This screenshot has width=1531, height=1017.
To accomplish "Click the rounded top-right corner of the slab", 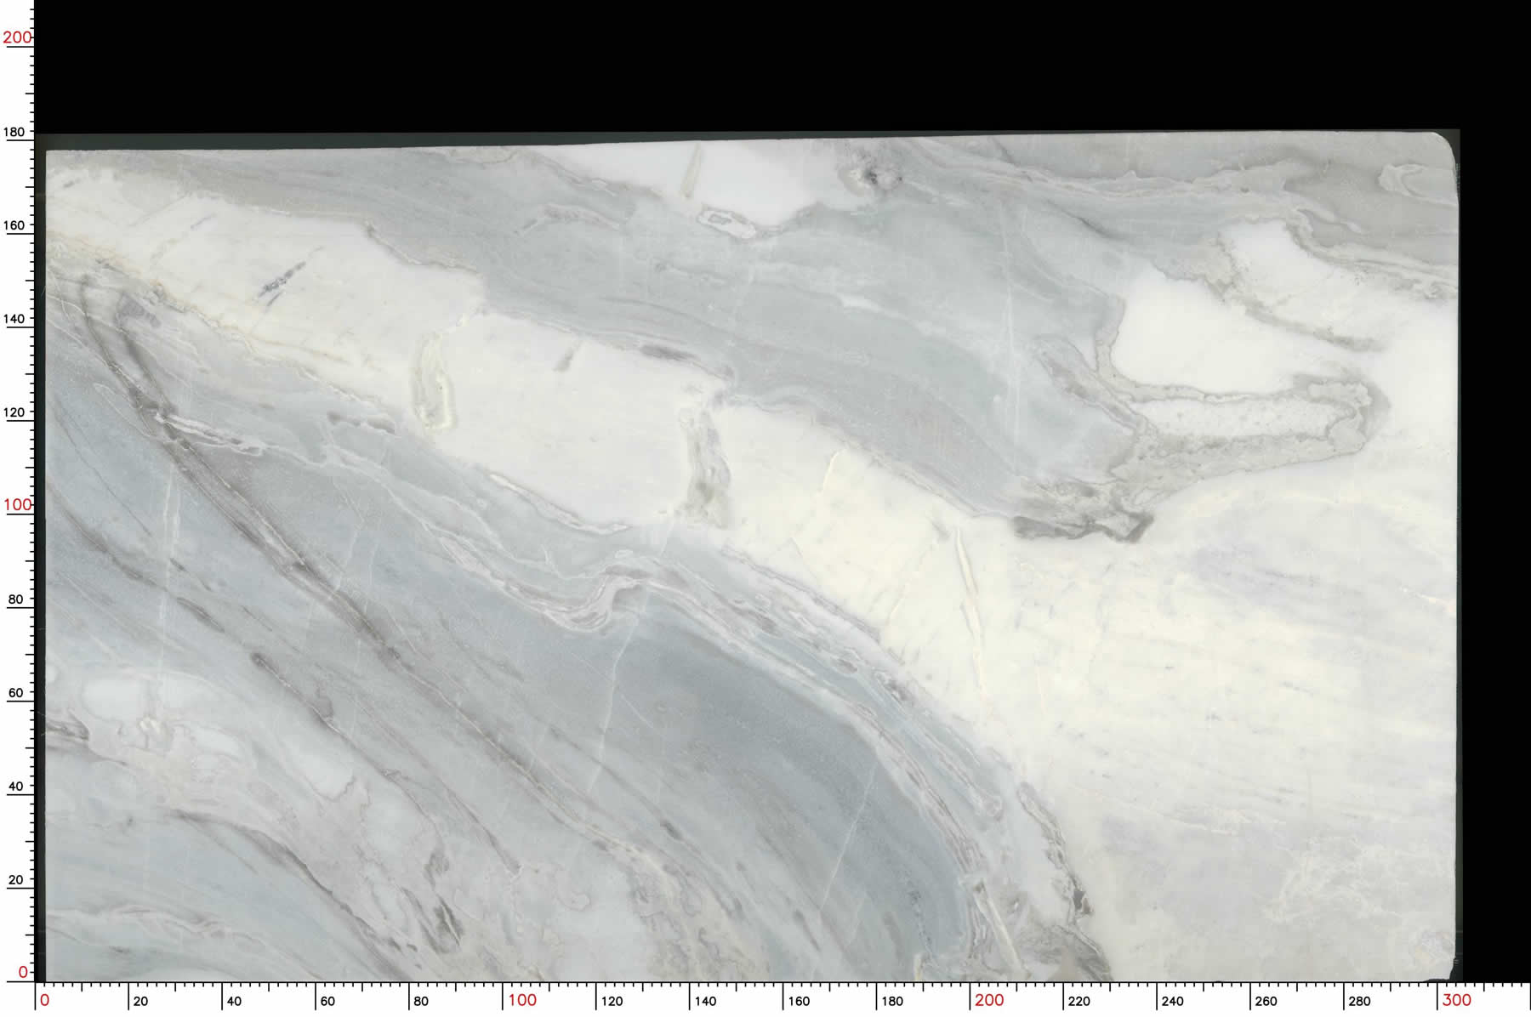I will [x=1446, y=145].
